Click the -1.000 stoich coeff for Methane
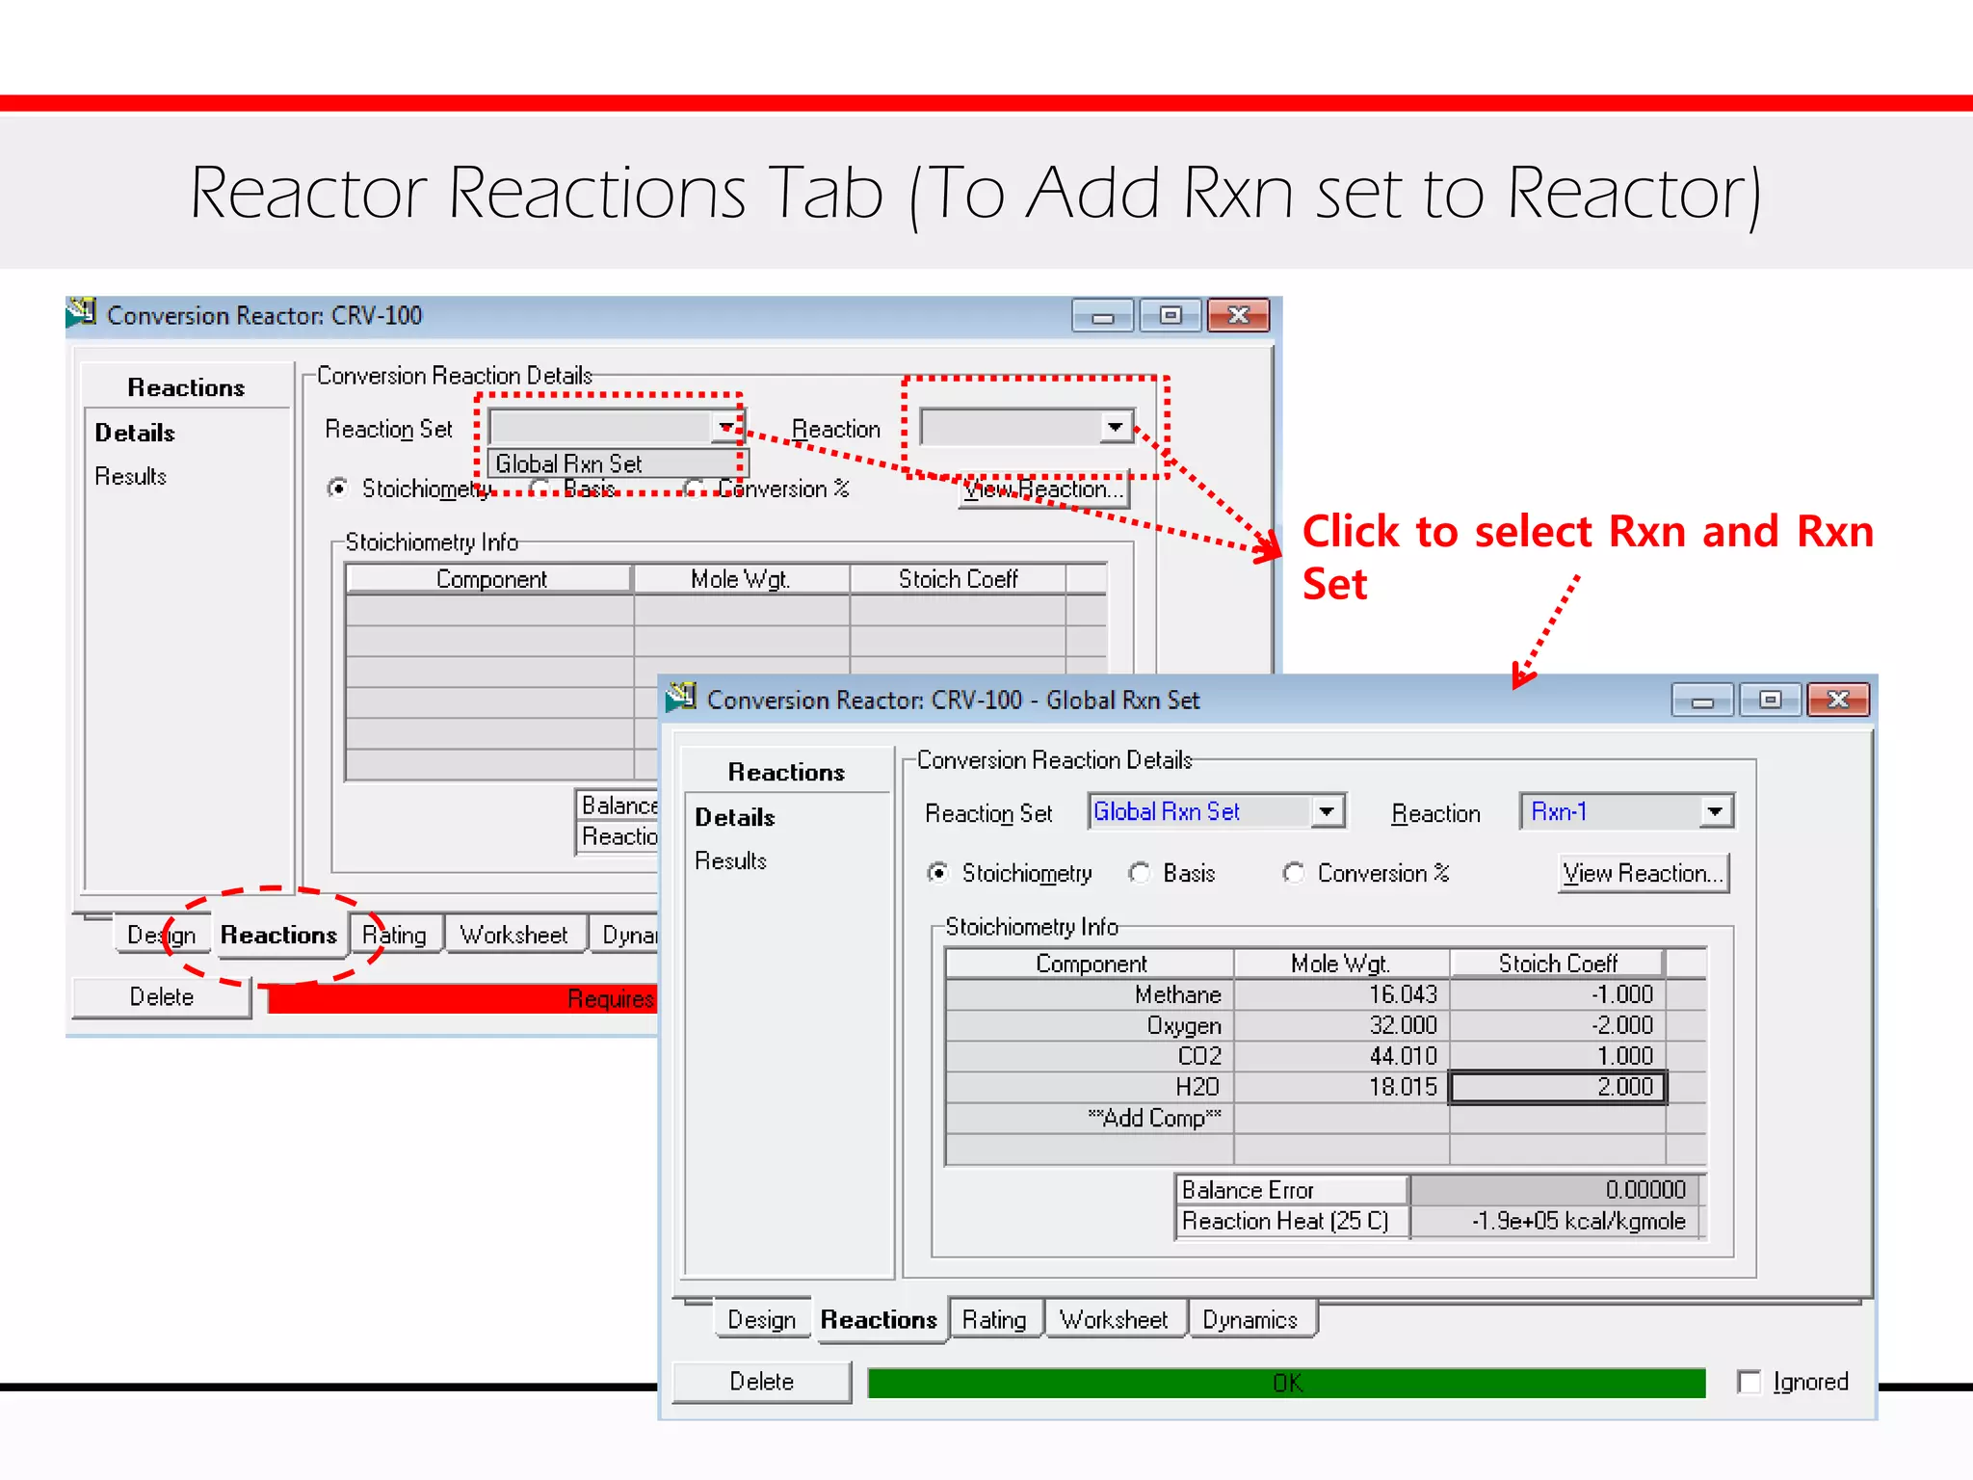 coord(1557,994)
